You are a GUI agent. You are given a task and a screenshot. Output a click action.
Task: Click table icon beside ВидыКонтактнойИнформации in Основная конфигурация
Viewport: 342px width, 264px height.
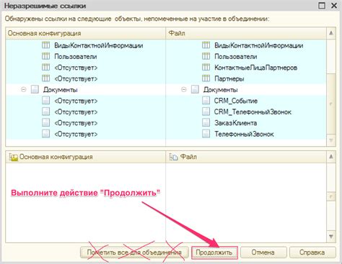point(45,45)
